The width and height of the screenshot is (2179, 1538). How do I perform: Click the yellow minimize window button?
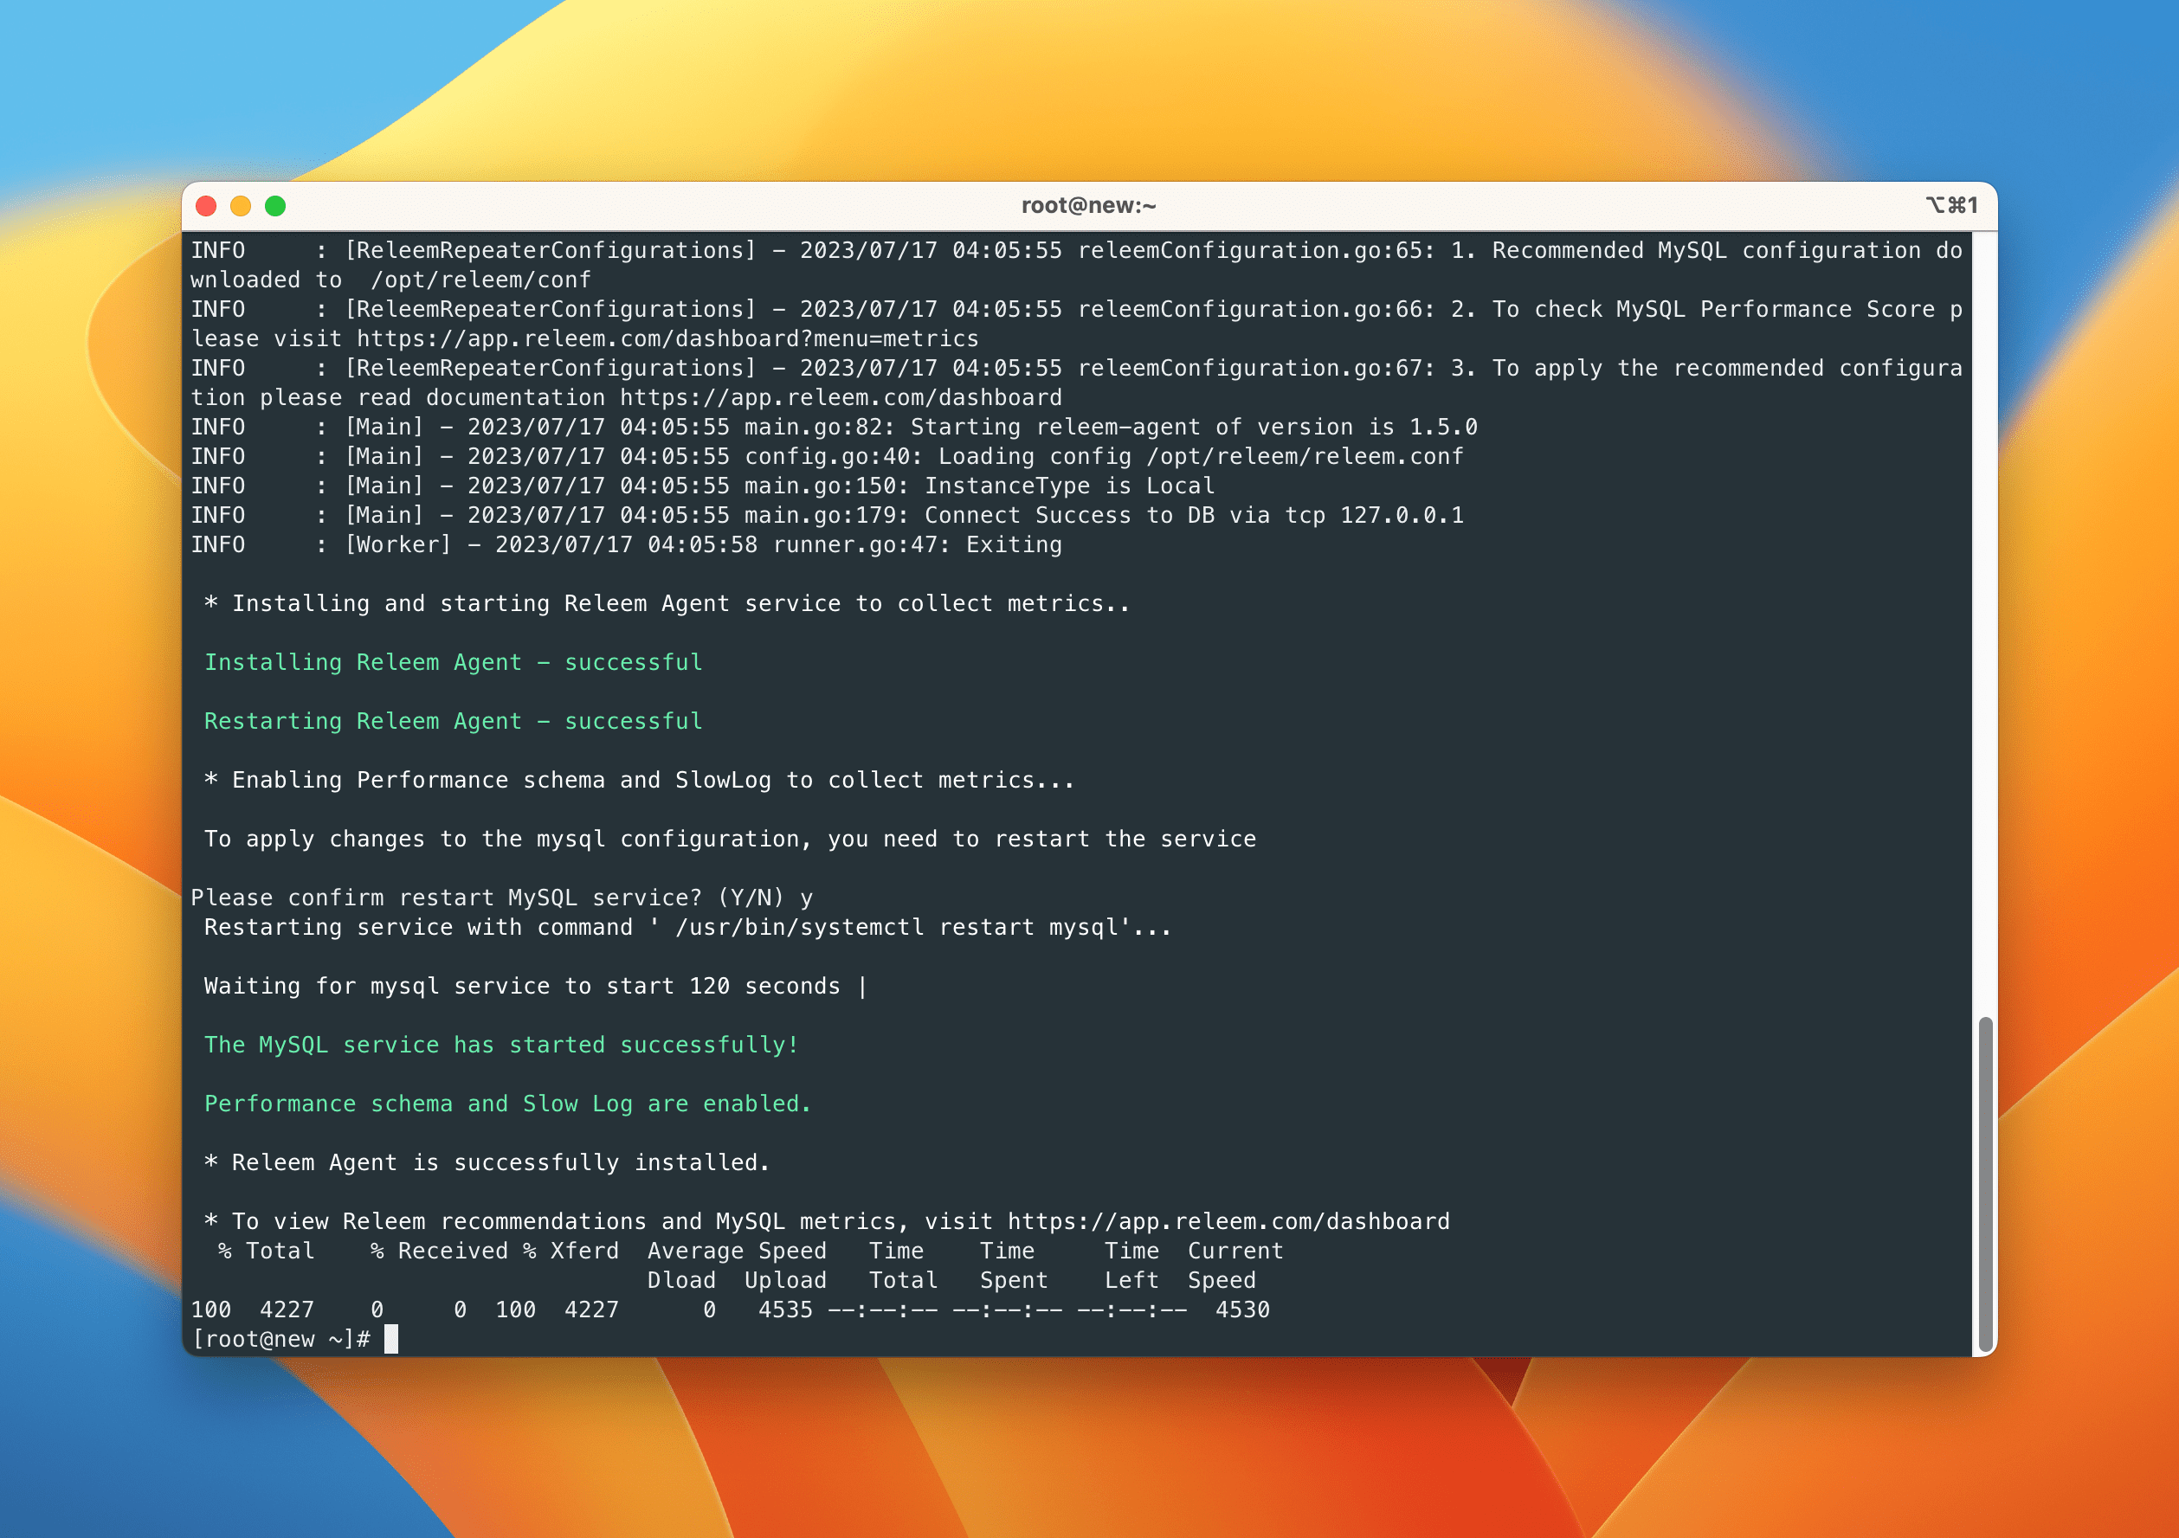pos(241,206)
